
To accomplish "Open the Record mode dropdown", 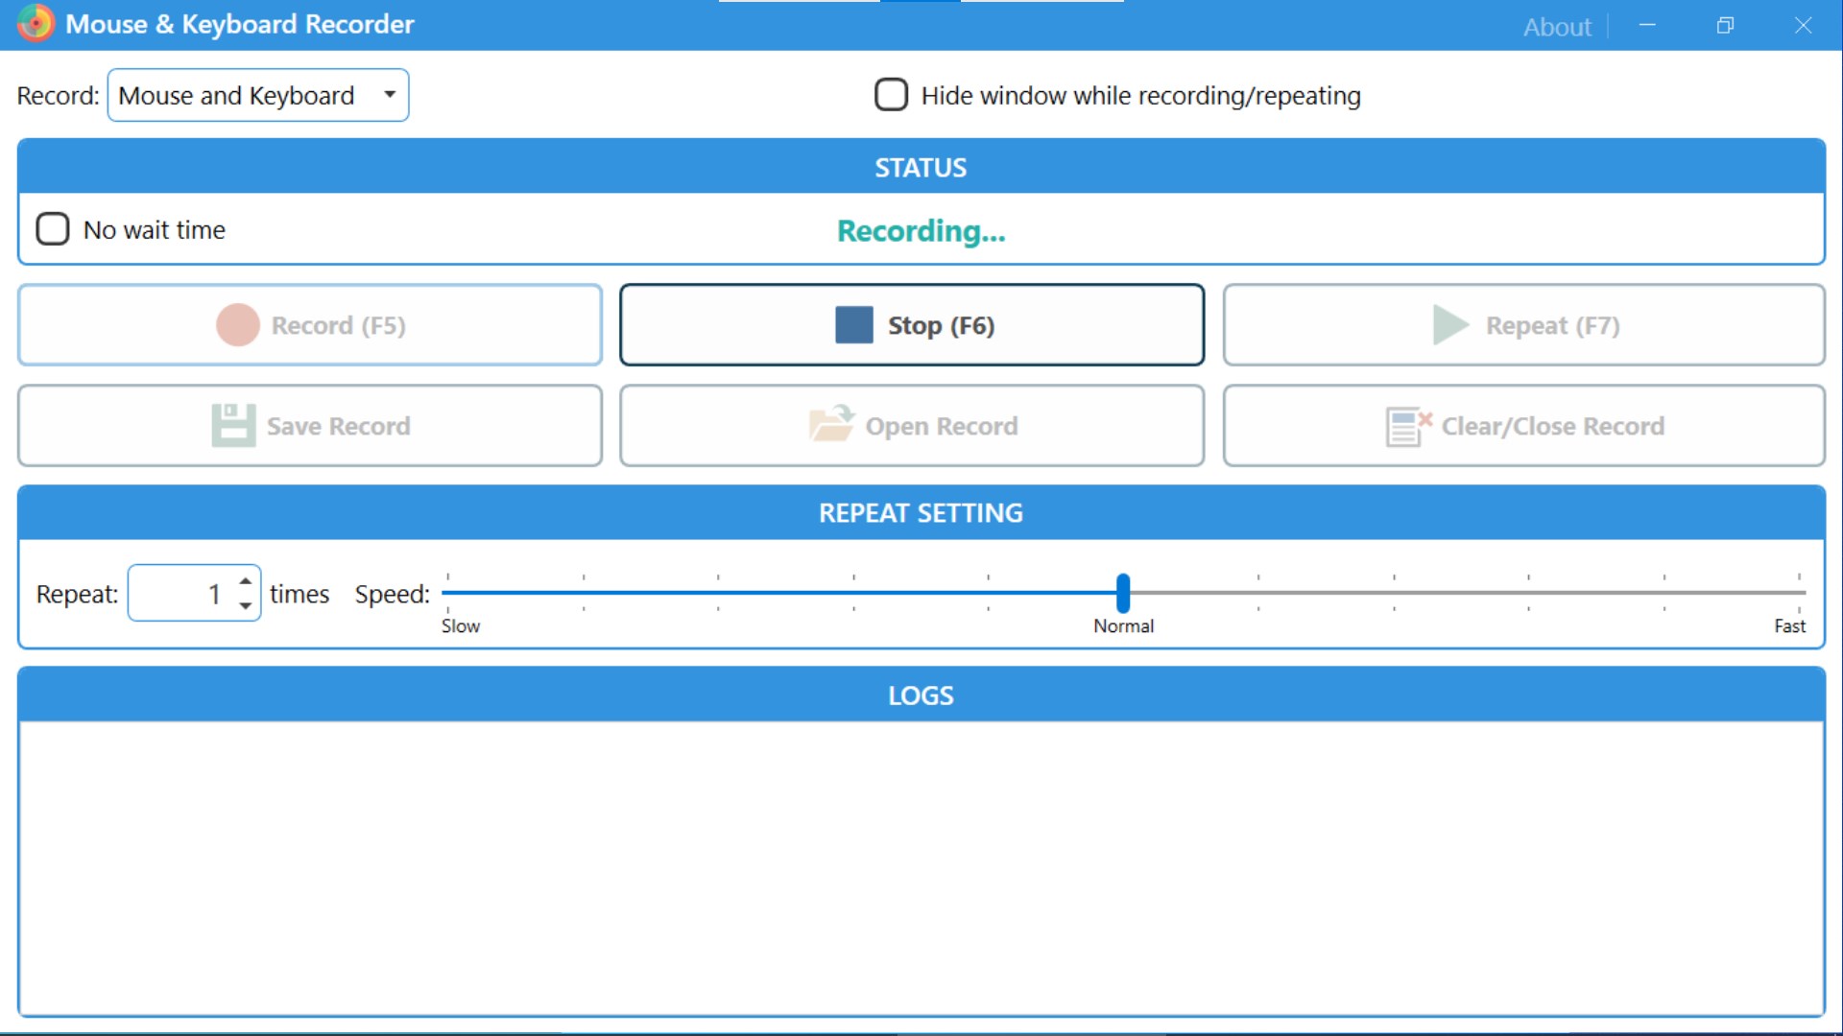I will [257, 95].
